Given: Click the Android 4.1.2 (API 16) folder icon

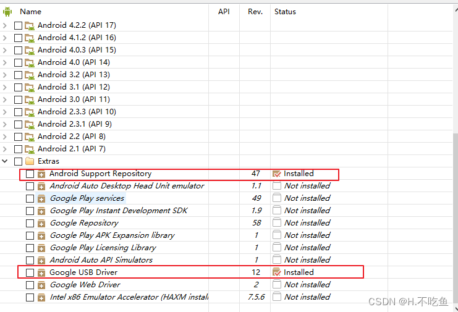Looking at the screenshot, I should click(30, 38).
